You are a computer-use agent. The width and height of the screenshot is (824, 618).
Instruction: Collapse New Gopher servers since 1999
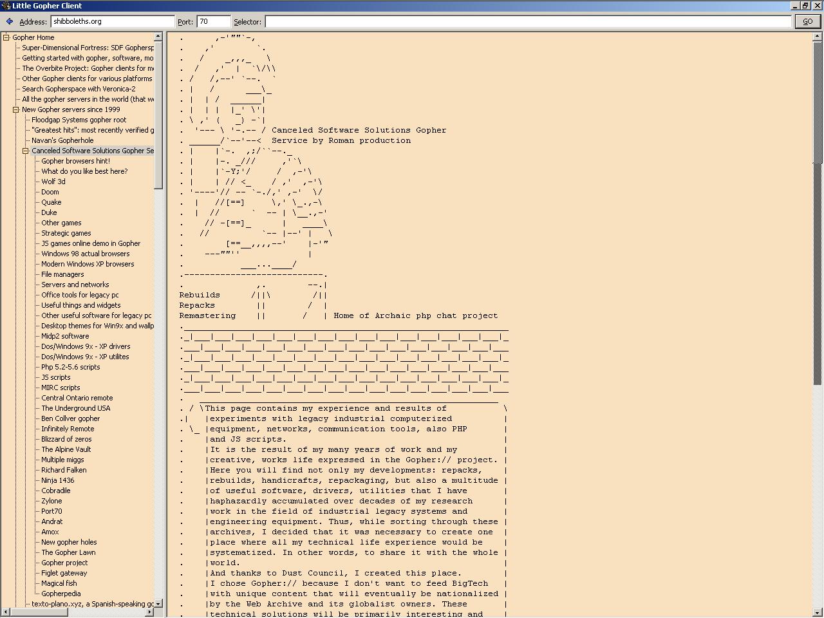15,109
